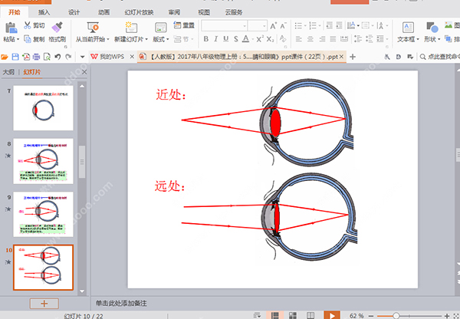Toggle Bold formatting
This screenshot has height=319, width=460.
coord(206,39)
